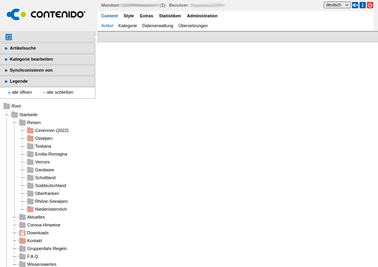Viewport: 378px width, 267px height.
Task: Click the blue share icon beside language selector
Action: (x=355, y=5)
